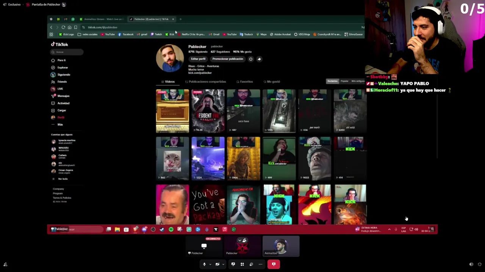Click the tiktok.com address bar

[x=222, y=27]
